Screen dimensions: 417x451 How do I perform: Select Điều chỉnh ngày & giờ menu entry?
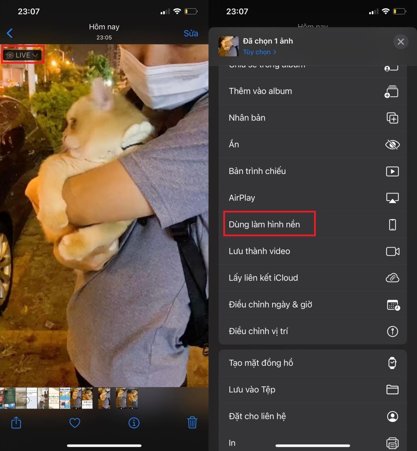coord(270,304)
